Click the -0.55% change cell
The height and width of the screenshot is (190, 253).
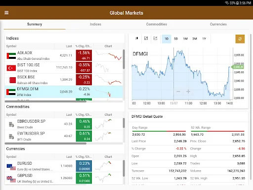pos(84,68)
